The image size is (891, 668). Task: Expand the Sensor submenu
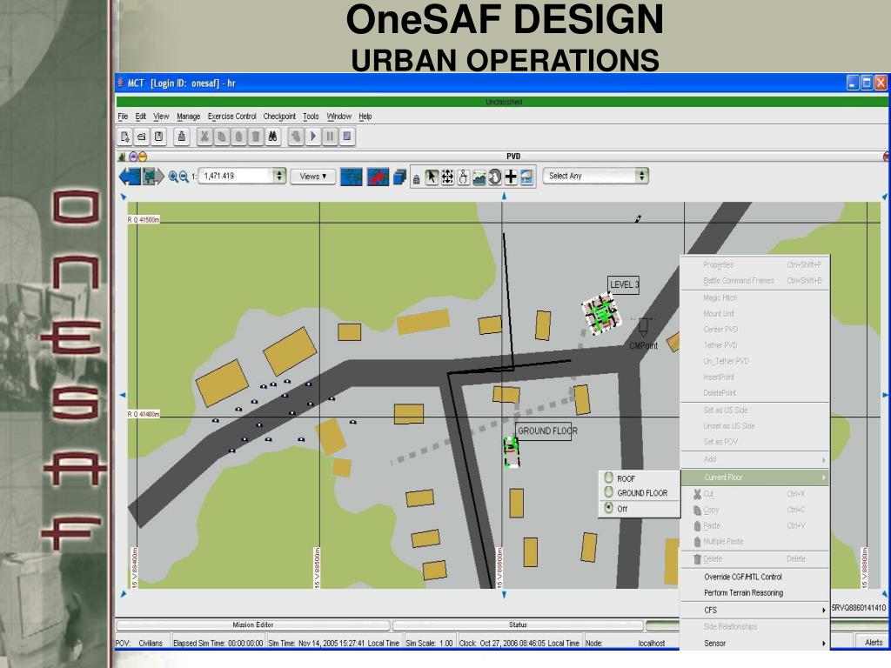click(754, 643)
